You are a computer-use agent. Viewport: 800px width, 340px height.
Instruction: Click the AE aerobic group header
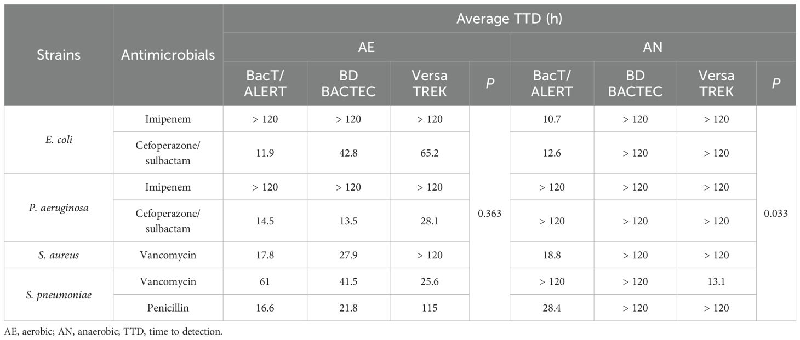pyautogui.click(x=367, y=47)
